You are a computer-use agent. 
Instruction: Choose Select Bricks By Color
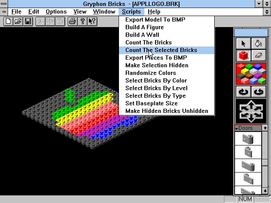[x=166, y=80]
